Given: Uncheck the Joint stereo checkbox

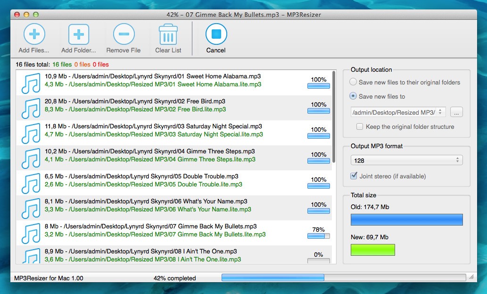Looking at the screenshot, I should [x=354, y=176].
